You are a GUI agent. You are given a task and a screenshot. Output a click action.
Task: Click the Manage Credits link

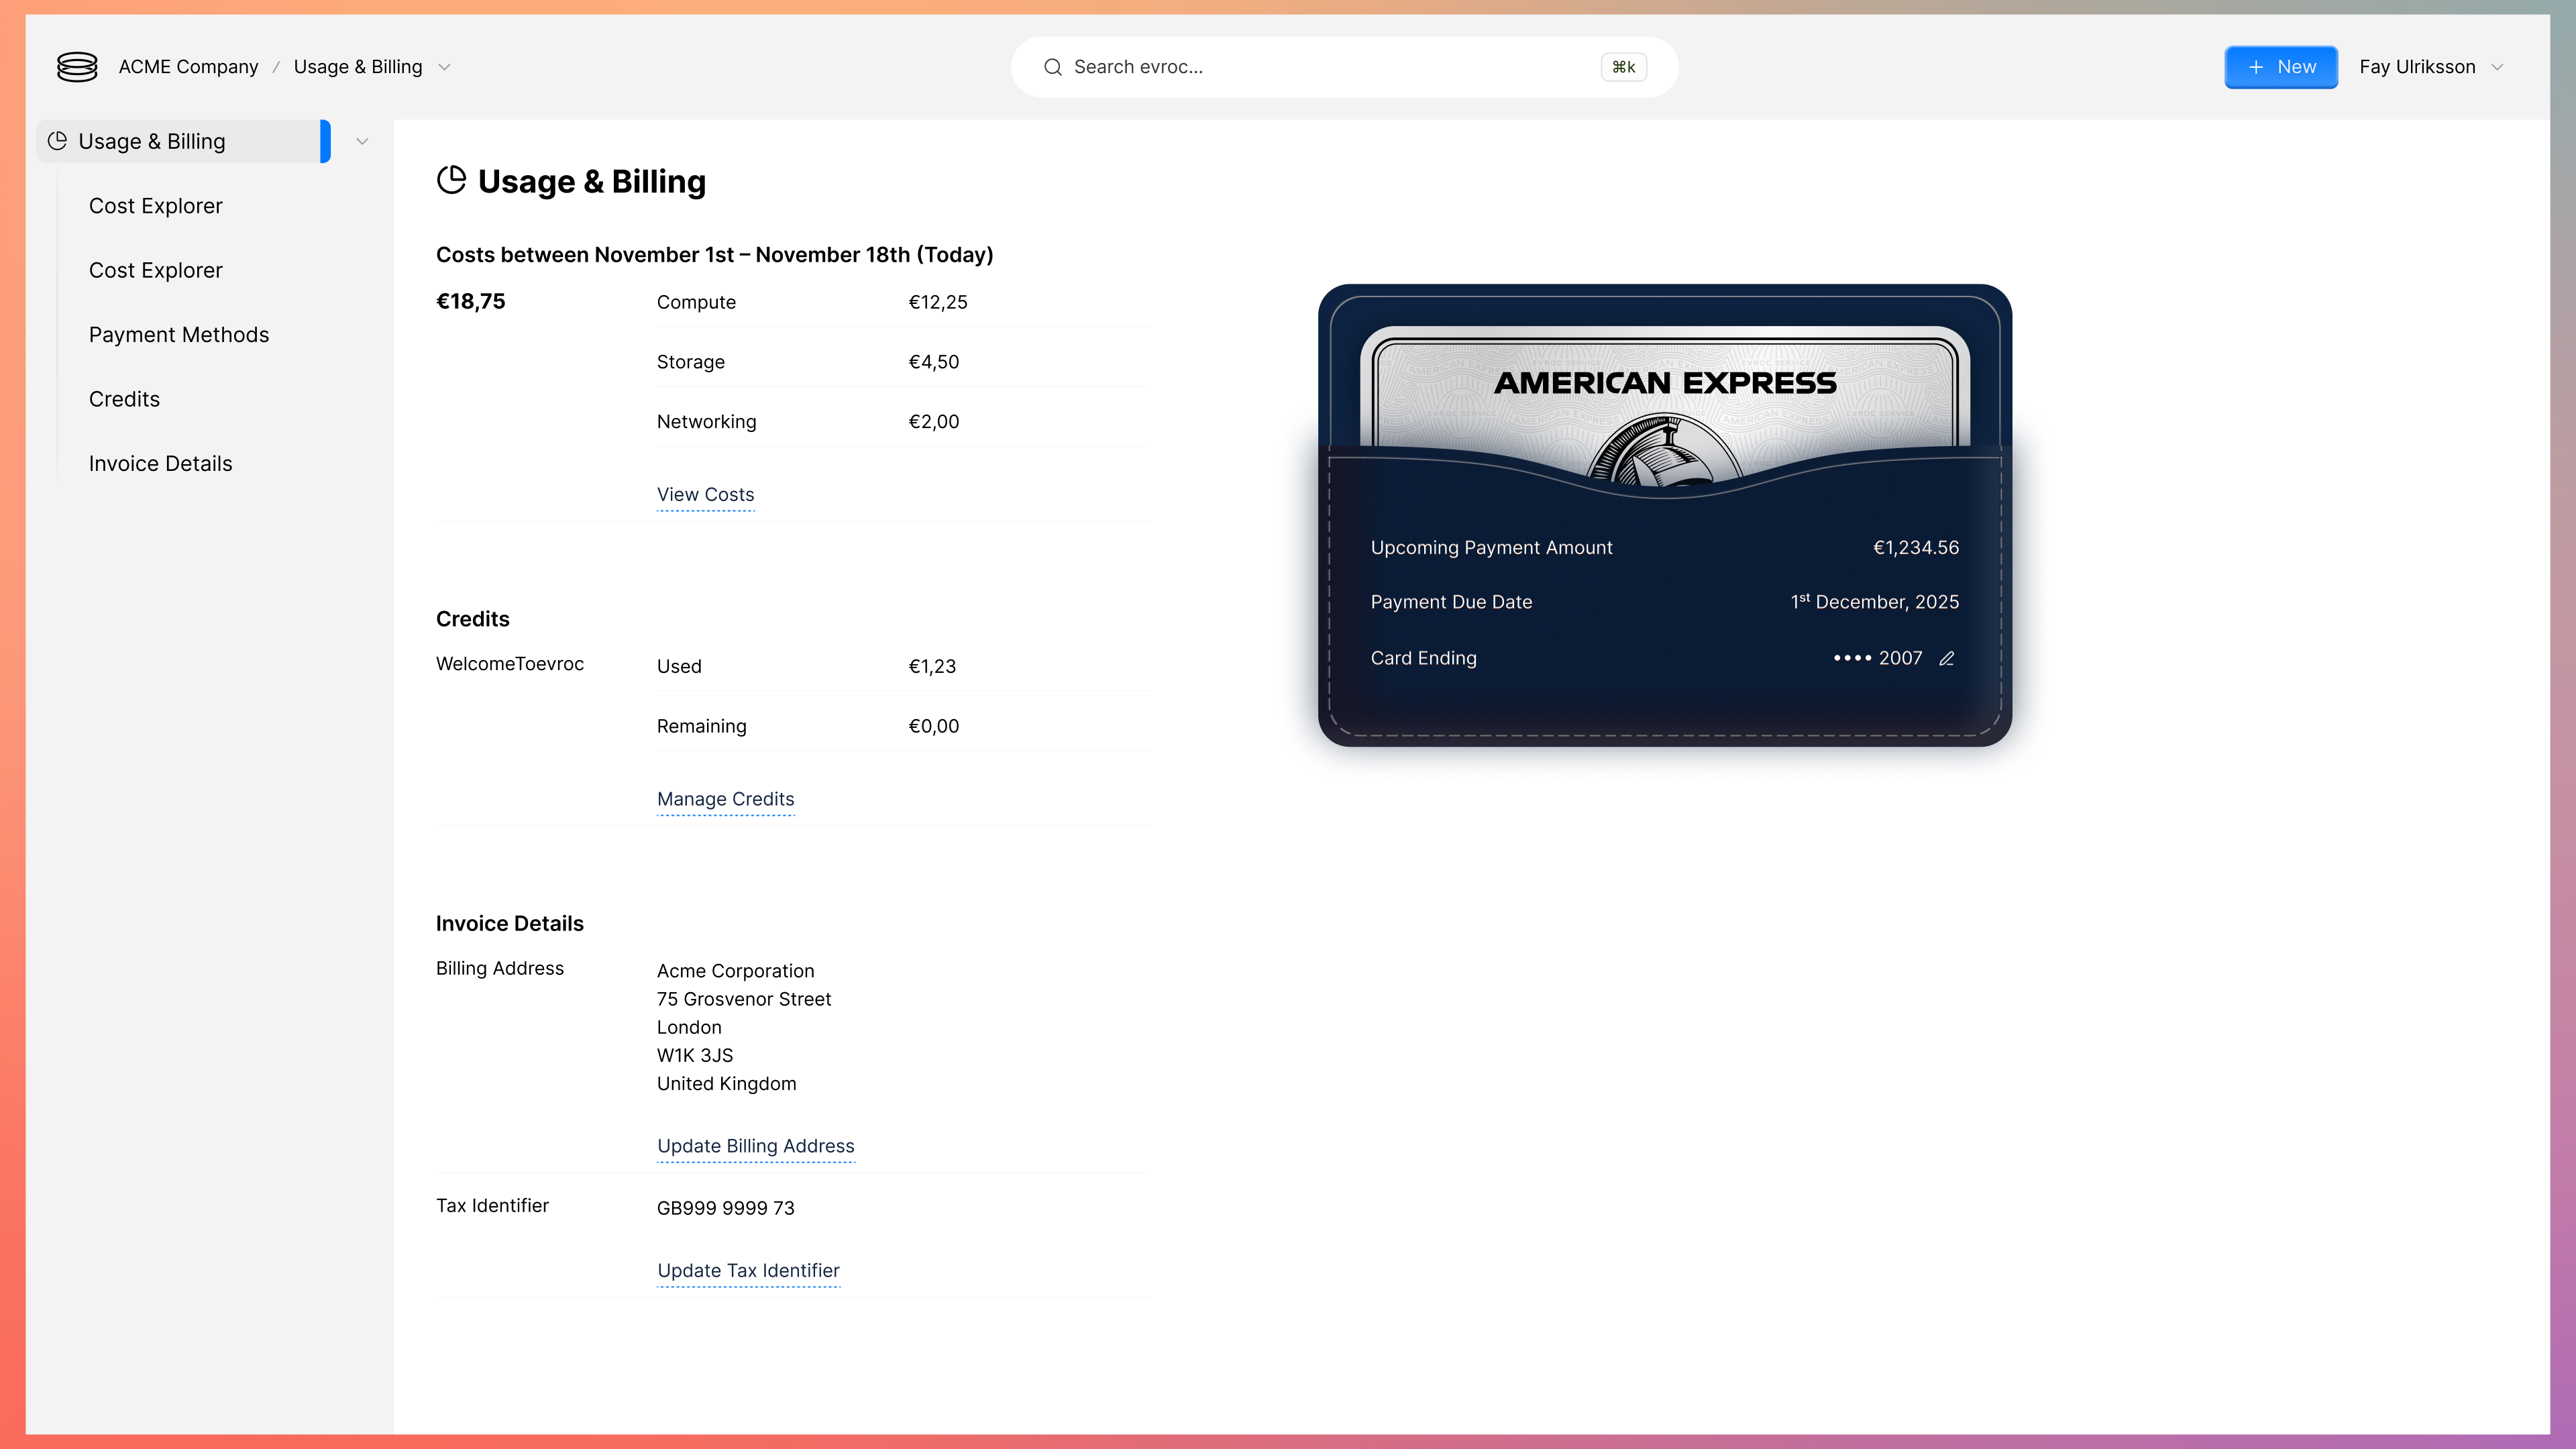click(x=725, y=799)
